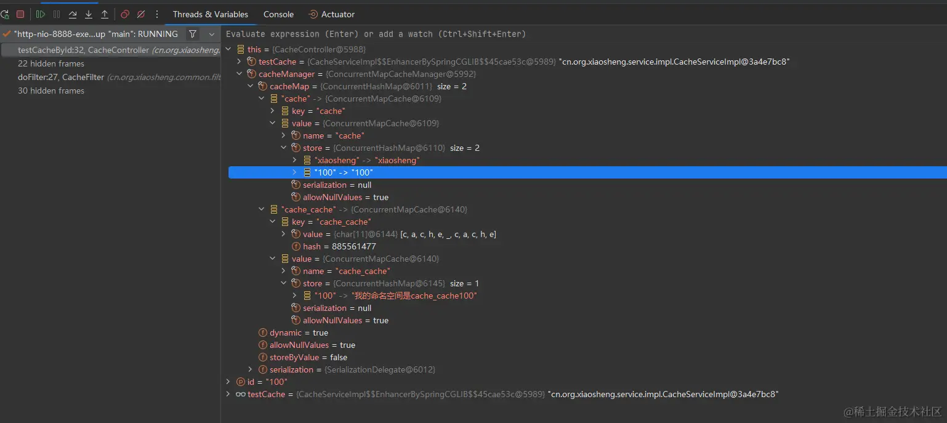This screenshot has height=423, width=947.
Task: Click the Evaluate expression input field
Action: [584, 34]
